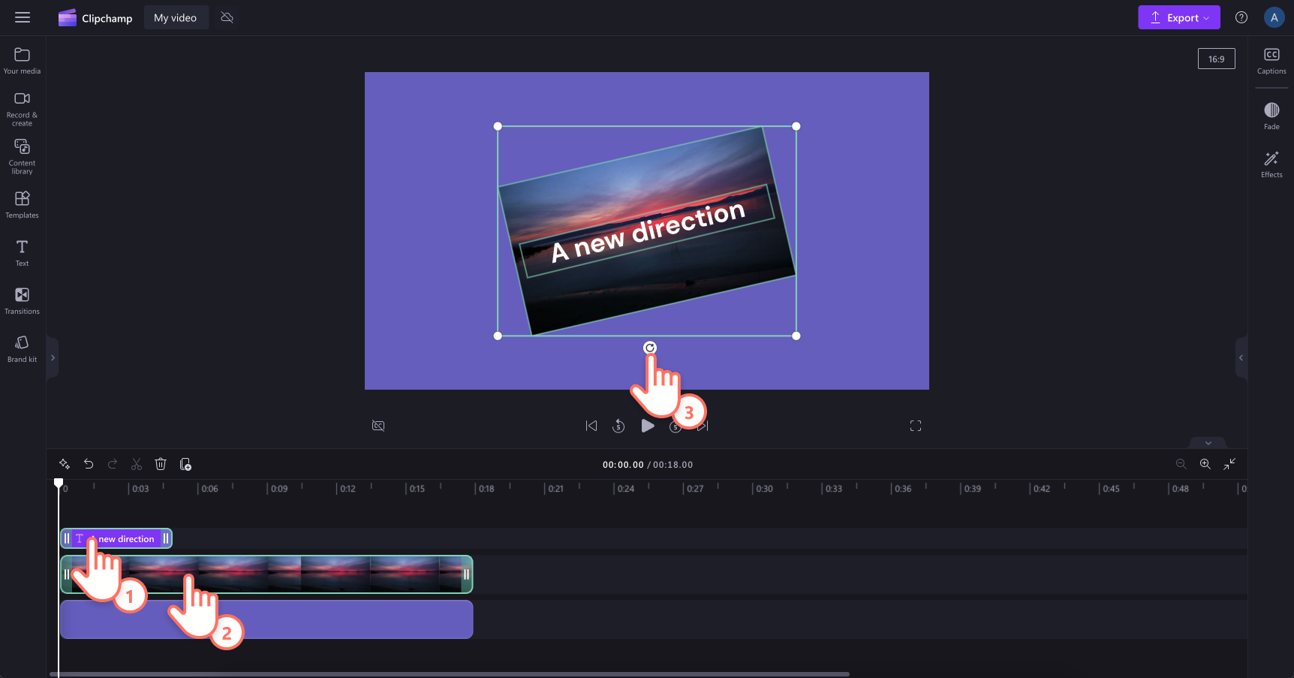1294x678 pixels.
Task: Skip to the start of the video
Action: (591, 426)
